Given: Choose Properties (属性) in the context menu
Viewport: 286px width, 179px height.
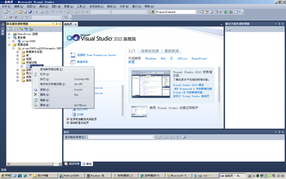Looking at the screenshot, I should click(63, 105).
